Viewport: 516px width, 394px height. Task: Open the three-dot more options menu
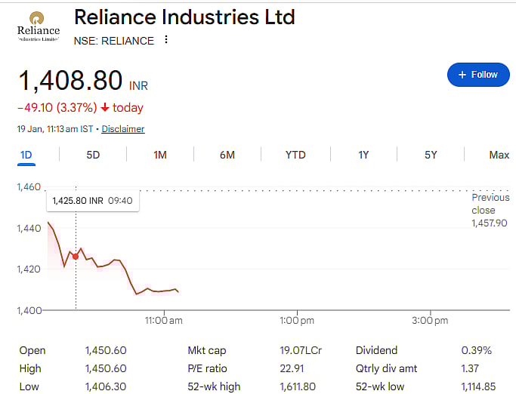click(x=166, y=41)
